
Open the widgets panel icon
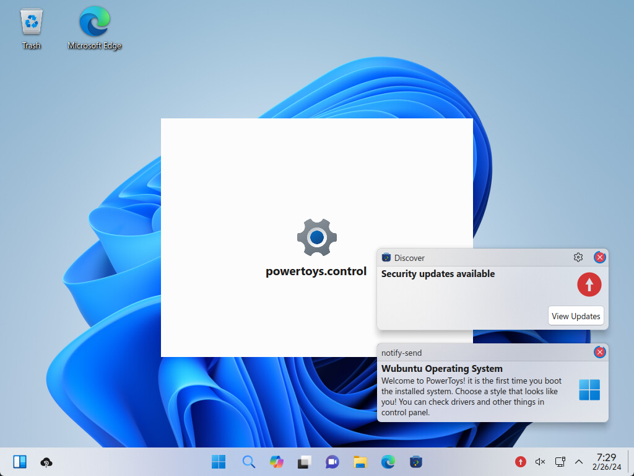point(20,462)
